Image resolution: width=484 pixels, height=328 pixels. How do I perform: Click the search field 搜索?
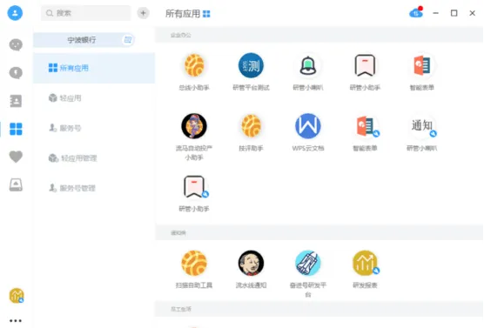(86, 13)
